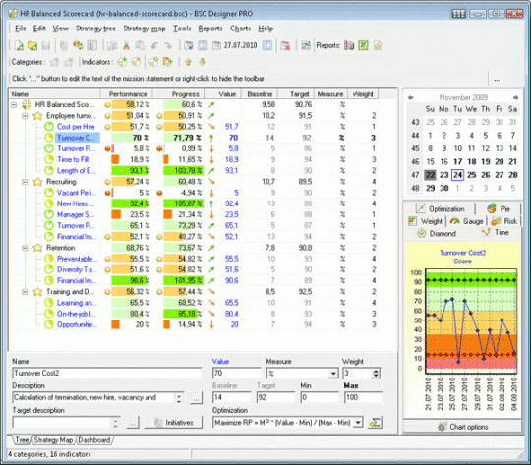Screen dimensions: 531x465
Task: Click the undo arrow icon
Action: (x=154, y=46)
